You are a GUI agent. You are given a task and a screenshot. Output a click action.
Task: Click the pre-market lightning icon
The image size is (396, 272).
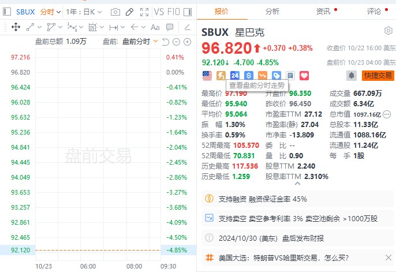221,76
